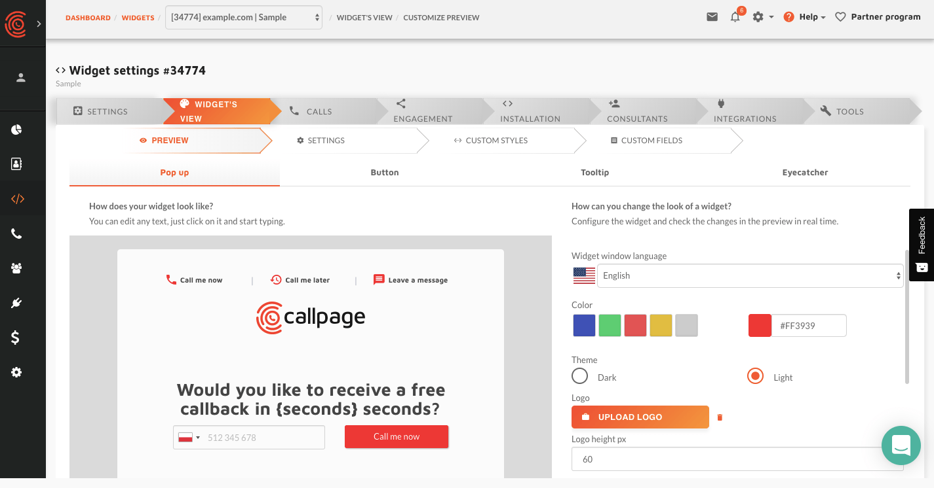Choose the gray color swatch
This screenshot has width=934, height=488.
686,325
